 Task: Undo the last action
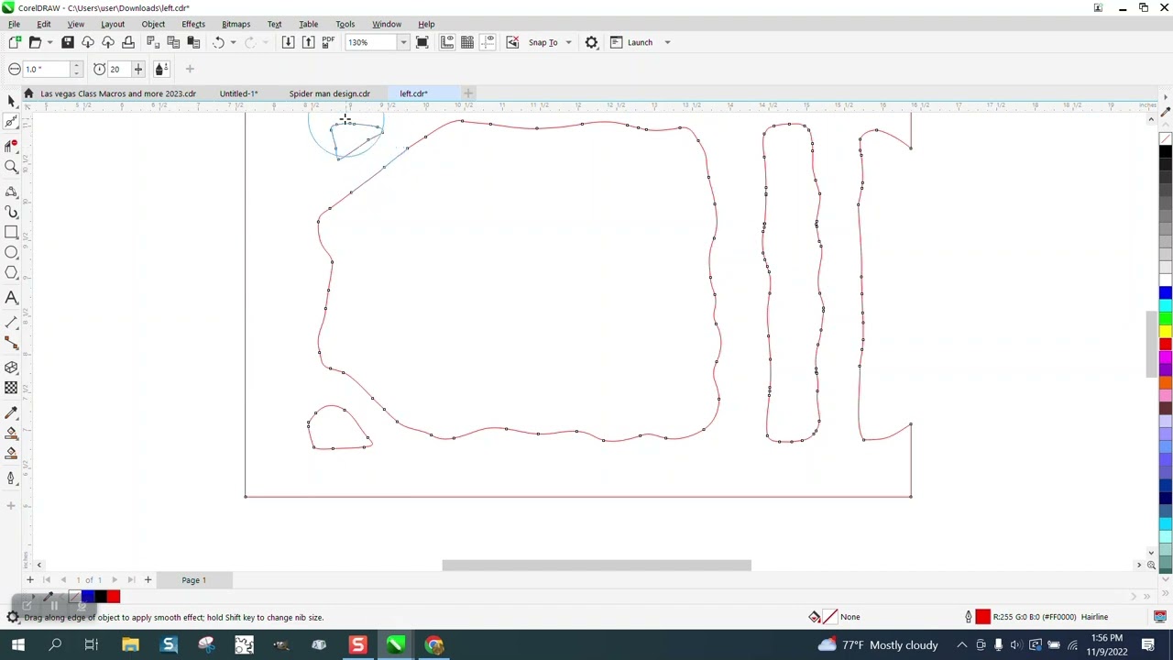218,42
